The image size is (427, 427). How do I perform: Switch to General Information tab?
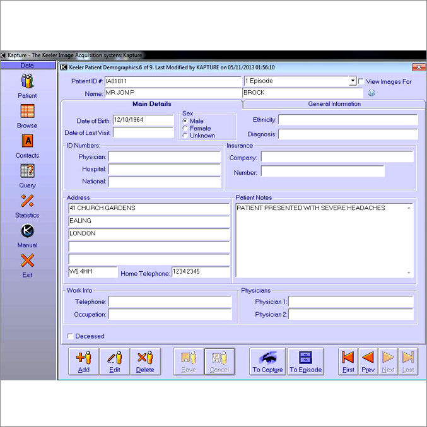pos(334,104)
